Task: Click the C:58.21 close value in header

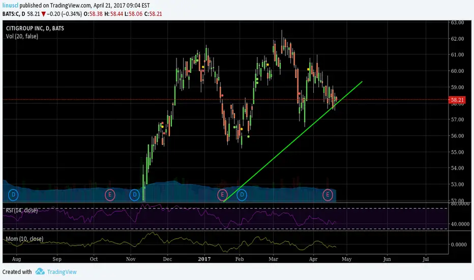Action: coord(153,14)
